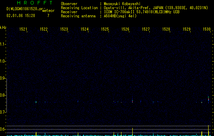
Task: Click the 1.1 kHz frequency label
Action: [2, 44]
